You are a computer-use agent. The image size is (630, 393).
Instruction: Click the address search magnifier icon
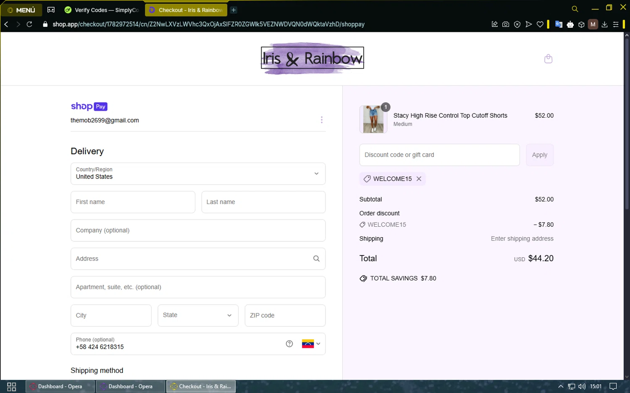pos(316,259)
